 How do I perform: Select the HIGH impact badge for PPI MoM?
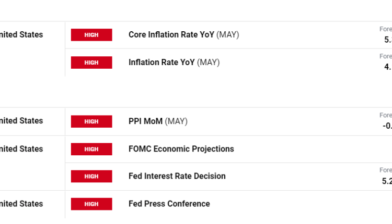91,121
